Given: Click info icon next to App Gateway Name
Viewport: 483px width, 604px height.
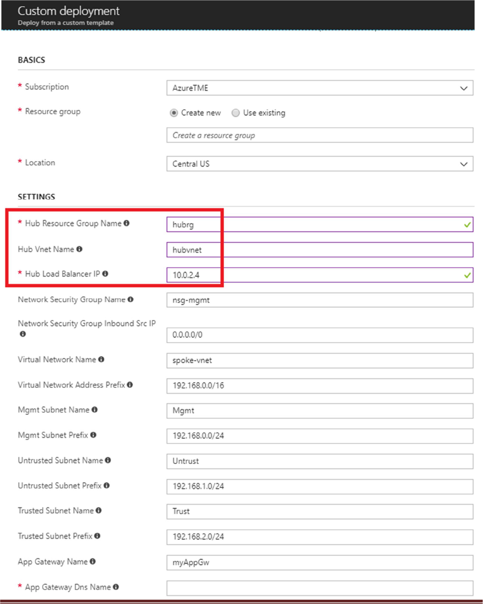Looking at the screenshot, I should coord(93,561).
